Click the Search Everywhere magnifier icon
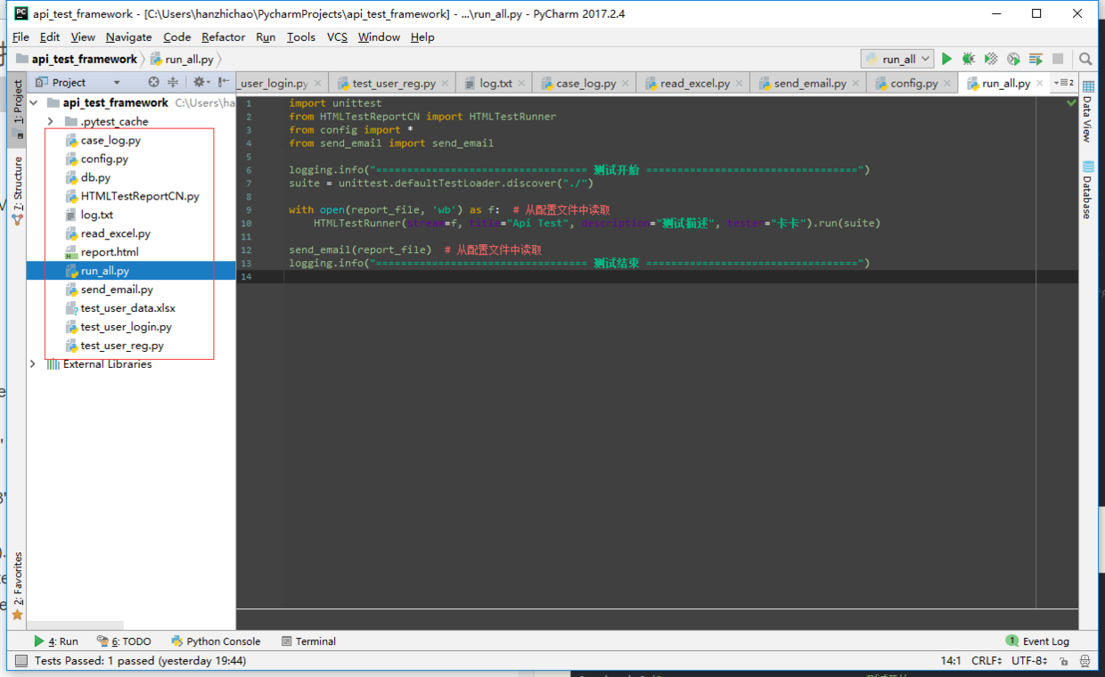The image size is (1105, 677). click(1085, 59)
